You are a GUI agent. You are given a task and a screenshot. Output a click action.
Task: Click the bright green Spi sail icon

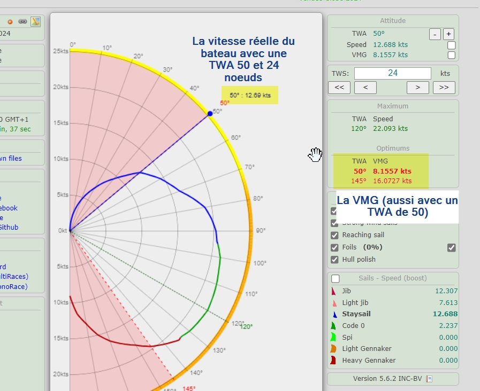pos(333,338)
